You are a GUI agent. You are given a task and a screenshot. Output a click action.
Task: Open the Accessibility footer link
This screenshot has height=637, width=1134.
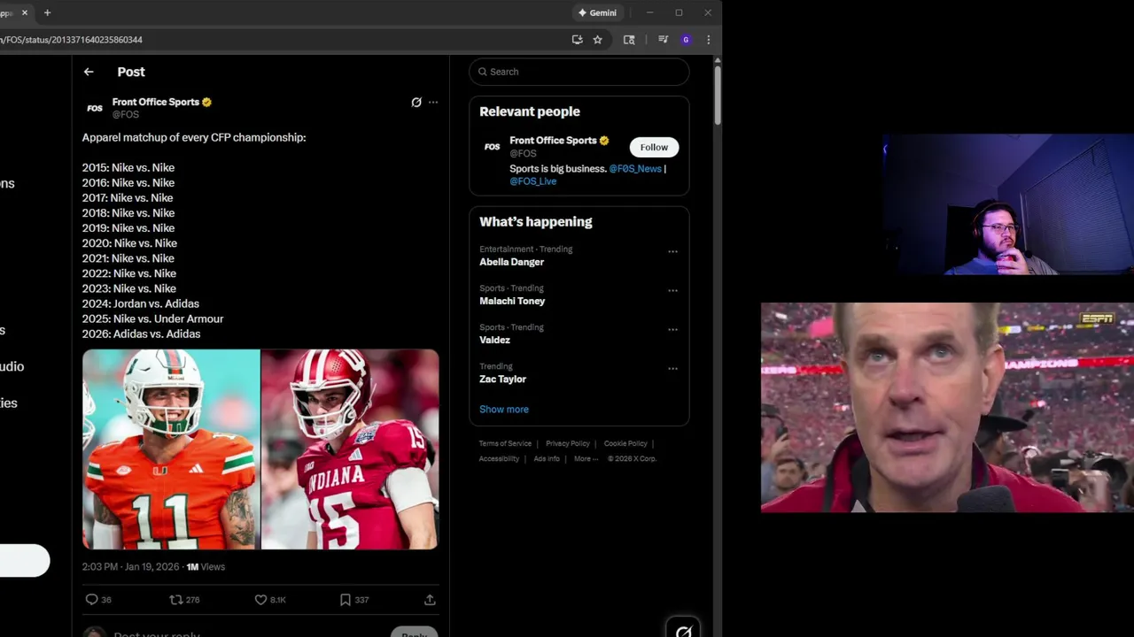pyautogui.click(x=499, y=458)
